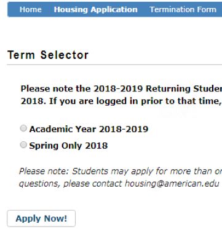Click the bold 'Please note the 2018-2019 Returning' line

(121, 88)
